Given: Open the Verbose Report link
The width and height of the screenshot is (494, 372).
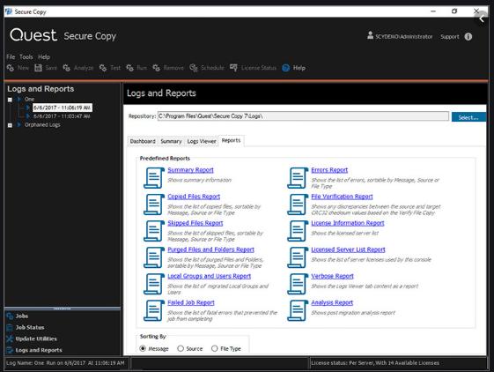Looking at the screenshot, I should coord(332,276).
